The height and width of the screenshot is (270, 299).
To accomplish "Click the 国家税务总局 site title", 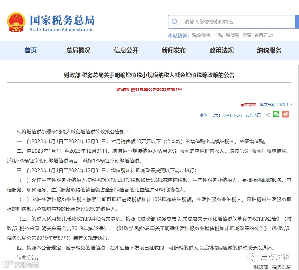I will pyautogui.click(x=62, y=20).
